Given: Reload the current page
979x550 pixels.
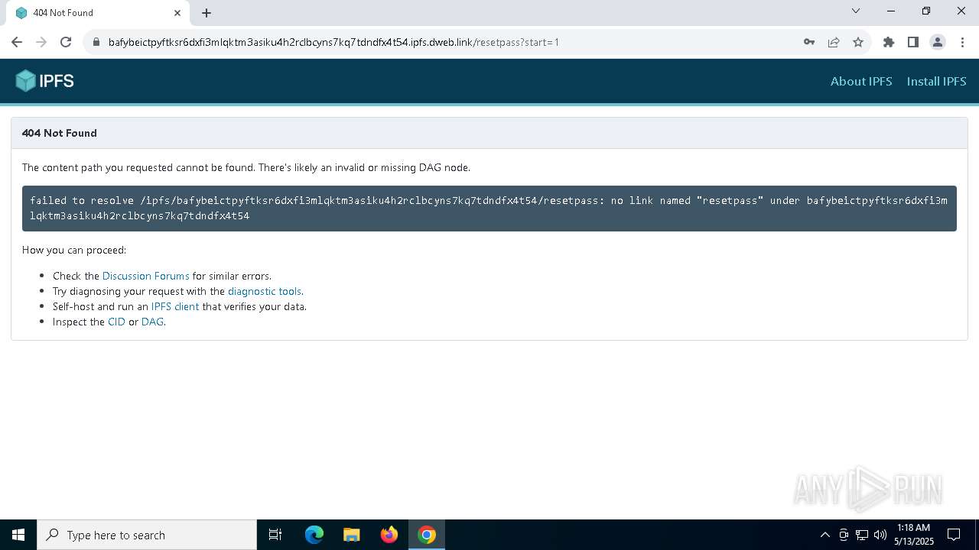Looking at the screenshot, I should coord(66,42).
